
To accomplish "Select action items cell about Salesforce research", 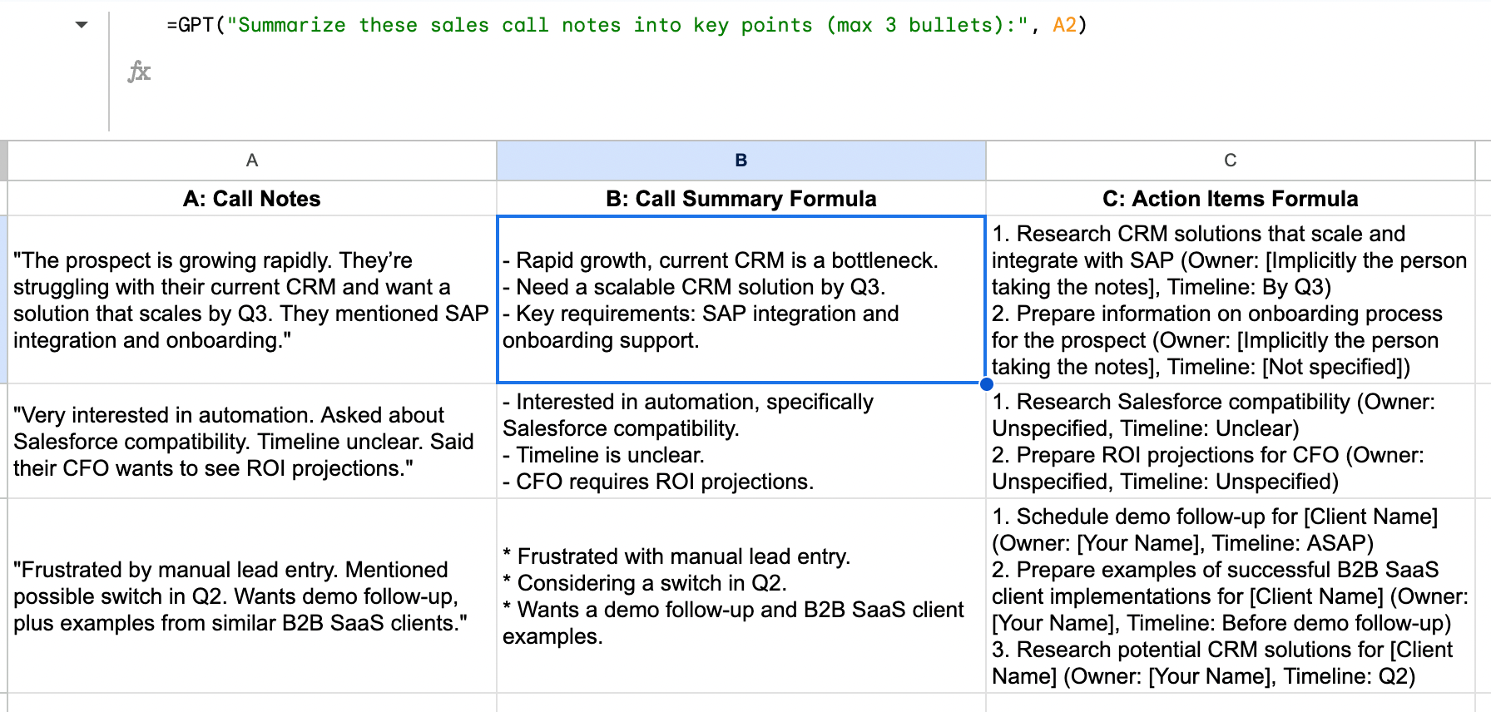I will click(x=1230, y=442).
